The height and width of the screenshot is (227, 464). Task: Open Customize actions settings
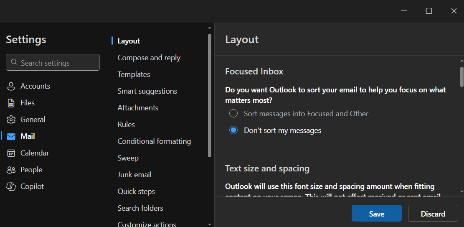(x=147, y=224)
